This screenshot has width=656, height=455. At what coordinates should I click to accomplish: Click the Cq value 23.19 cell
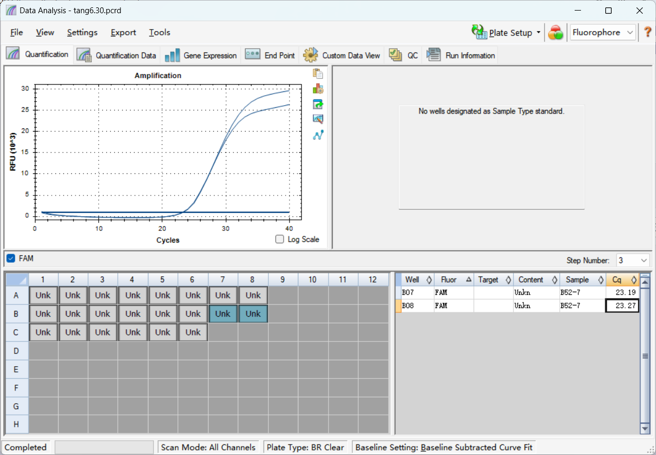pos(622,292)
